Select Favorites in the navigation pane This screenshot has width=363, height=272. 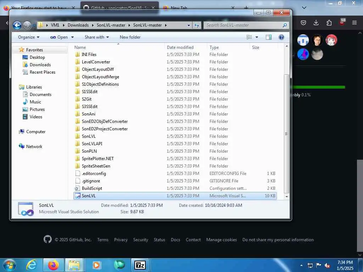34,50
